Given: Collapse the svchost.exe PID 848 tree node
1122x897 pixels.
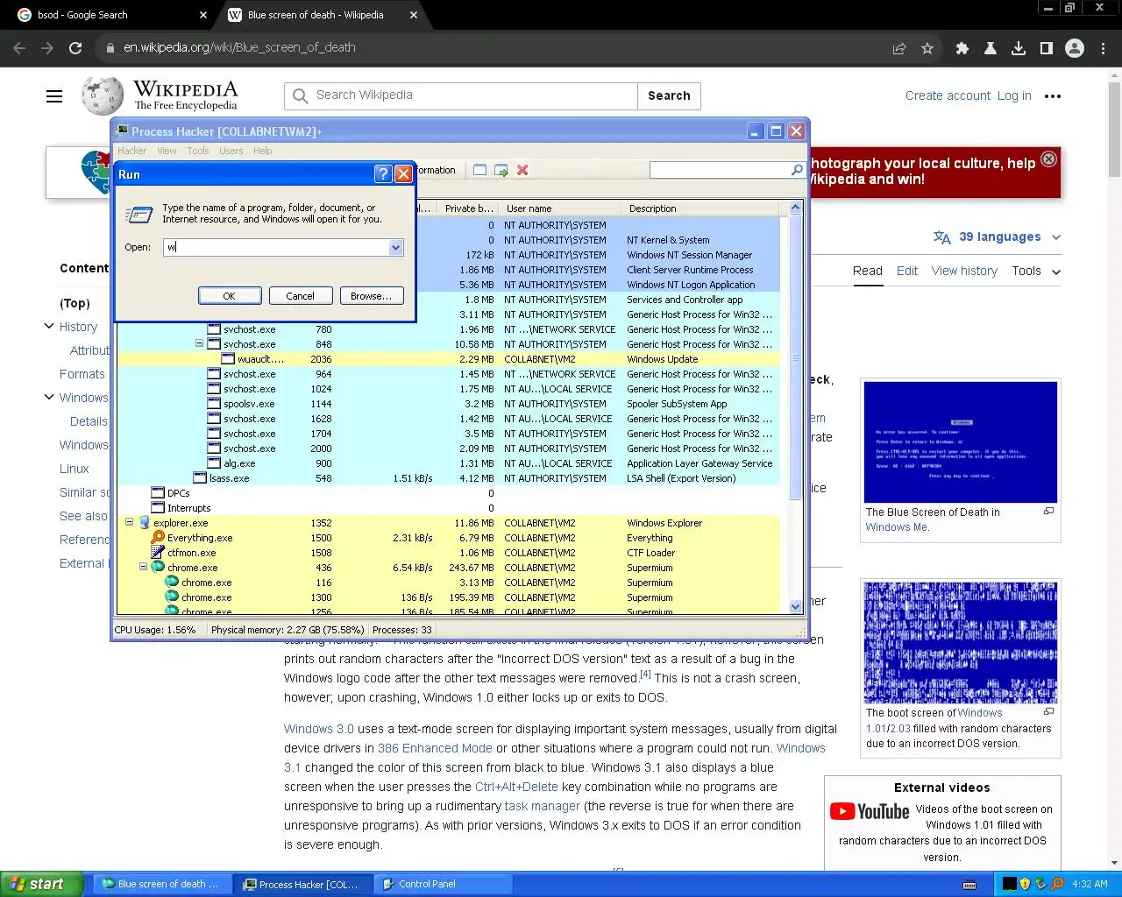Looking at the screenshot, I should (x=200, y=344).
